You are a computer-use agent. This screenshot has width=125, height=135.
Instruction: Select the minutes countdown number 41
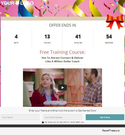coord(78,37)
